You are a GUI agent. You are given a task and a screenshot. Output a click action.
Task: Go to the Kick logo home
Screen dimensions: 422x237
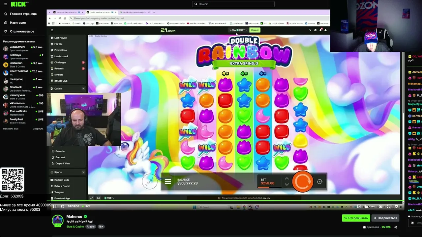(x=19, y=4)
